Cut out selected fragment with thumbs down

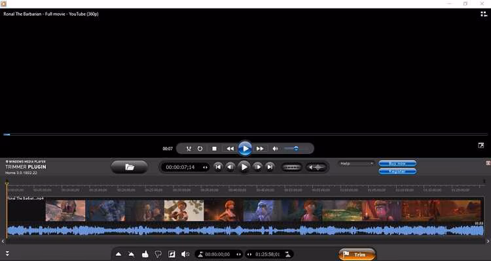[x=158, y=254]
